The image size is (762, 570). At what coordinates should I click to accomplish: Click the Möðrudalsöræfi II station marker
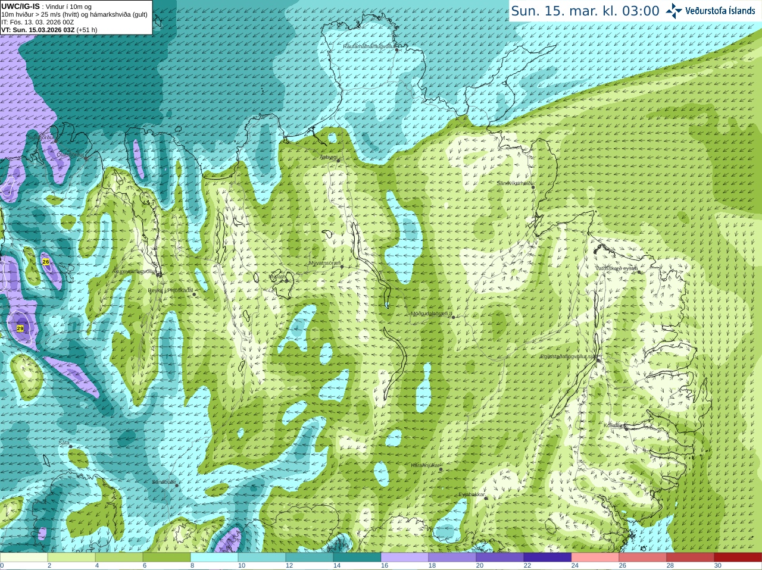click(454, 317)
